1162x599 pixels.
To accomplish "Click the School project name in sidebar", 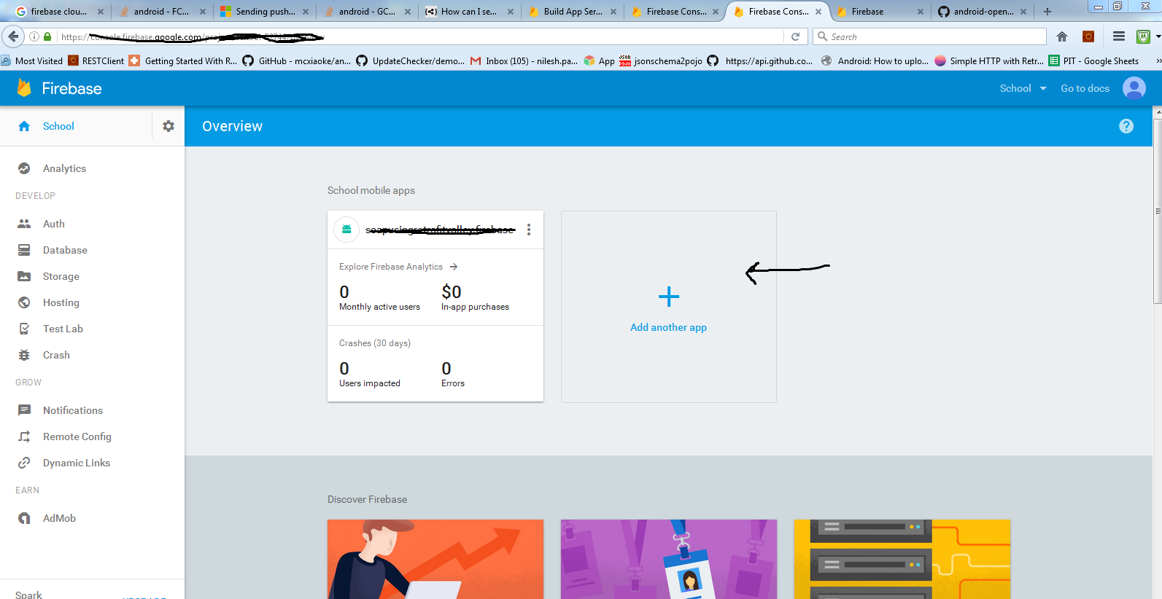I will 58,126.
